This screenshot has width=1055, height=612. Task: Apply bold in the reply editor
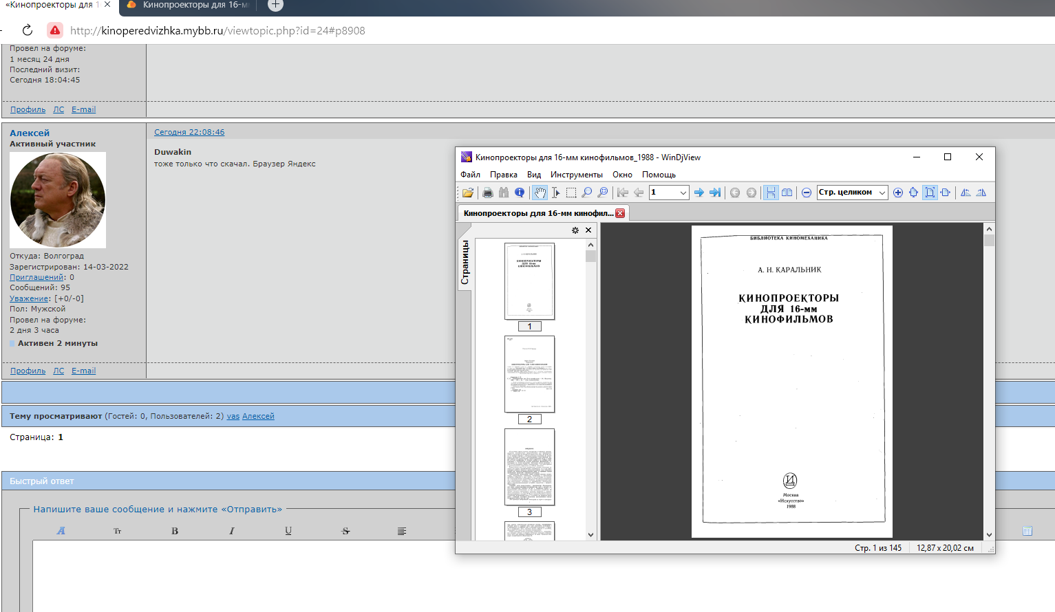[x=175, y=531]
